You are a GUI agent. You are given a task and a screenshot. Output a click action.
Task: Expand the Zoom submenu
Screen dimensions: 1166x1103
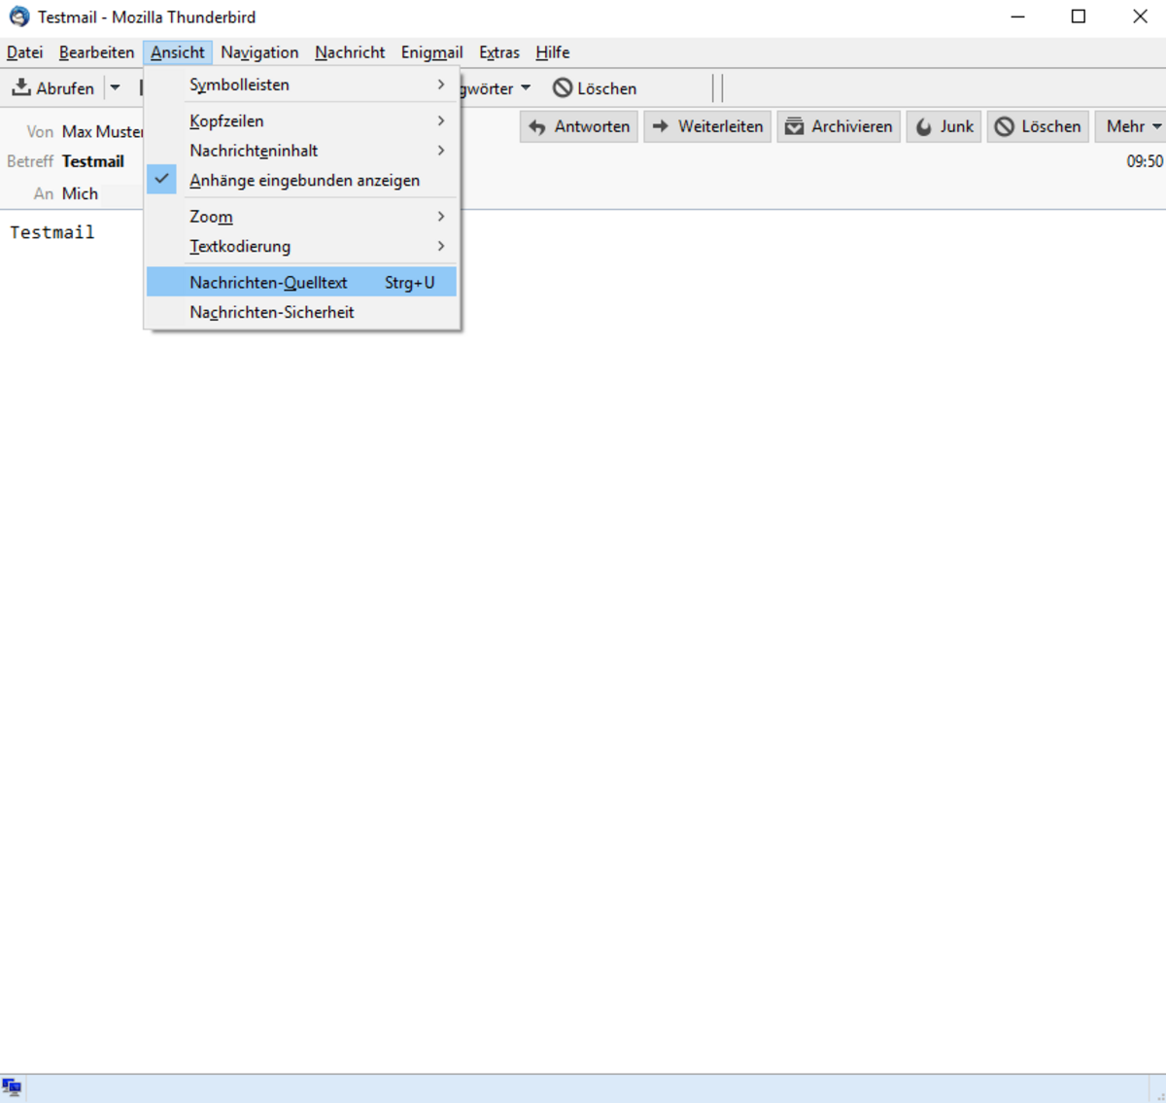pyautogui.click(x=303, y=217)
